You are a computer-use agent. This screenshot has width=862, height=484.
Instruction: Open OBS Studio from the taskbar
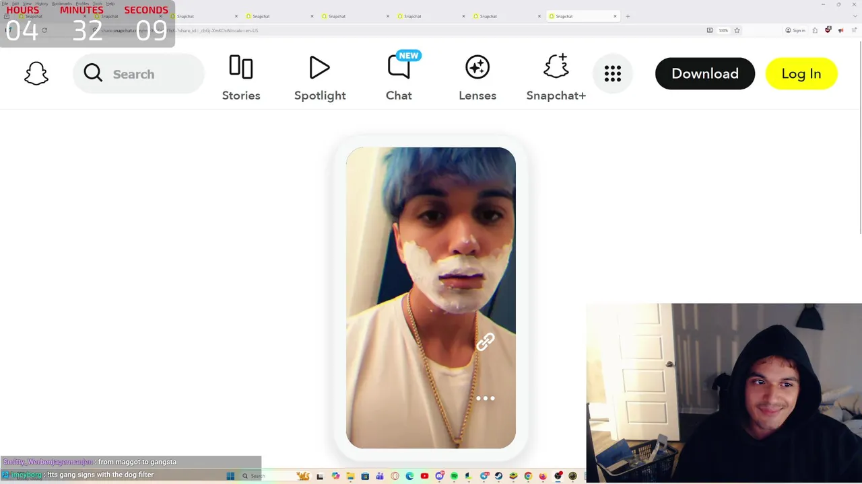point(558,476)
